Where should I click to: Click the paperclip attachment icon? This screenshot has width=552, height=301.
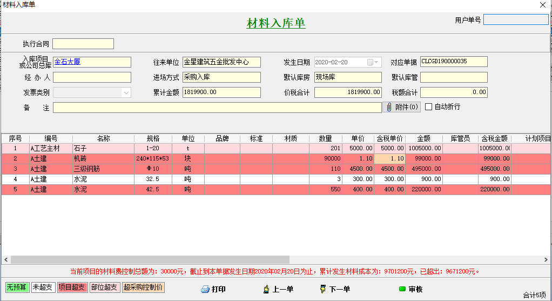[389, 107]
